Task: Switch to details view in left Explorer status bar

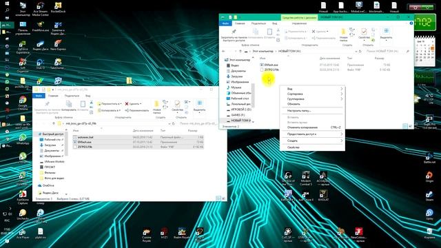Action: point(218,198)
